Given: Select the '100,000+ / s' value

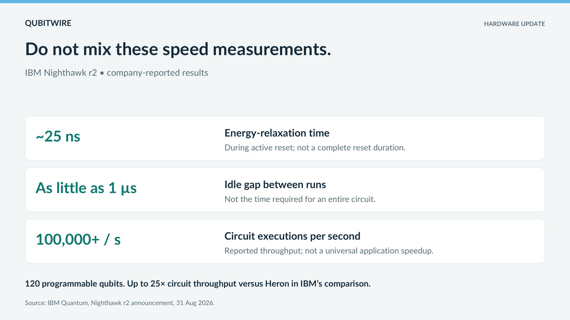Looking at the screenshot, I should coord(78,240).
